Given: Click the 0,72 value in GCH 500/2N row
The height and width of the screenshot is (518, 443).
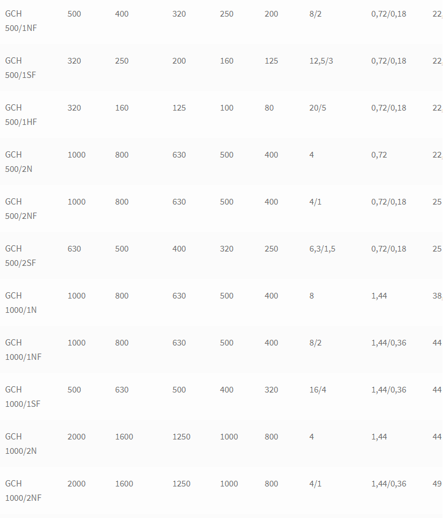Looking at the screenshot, I should tap(379, 155).
